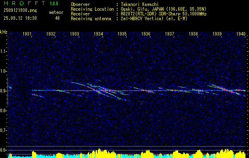The height and width of the screenshot is (158, 249).
Task: Click the meteor count 48
Action: coord(57,18)
